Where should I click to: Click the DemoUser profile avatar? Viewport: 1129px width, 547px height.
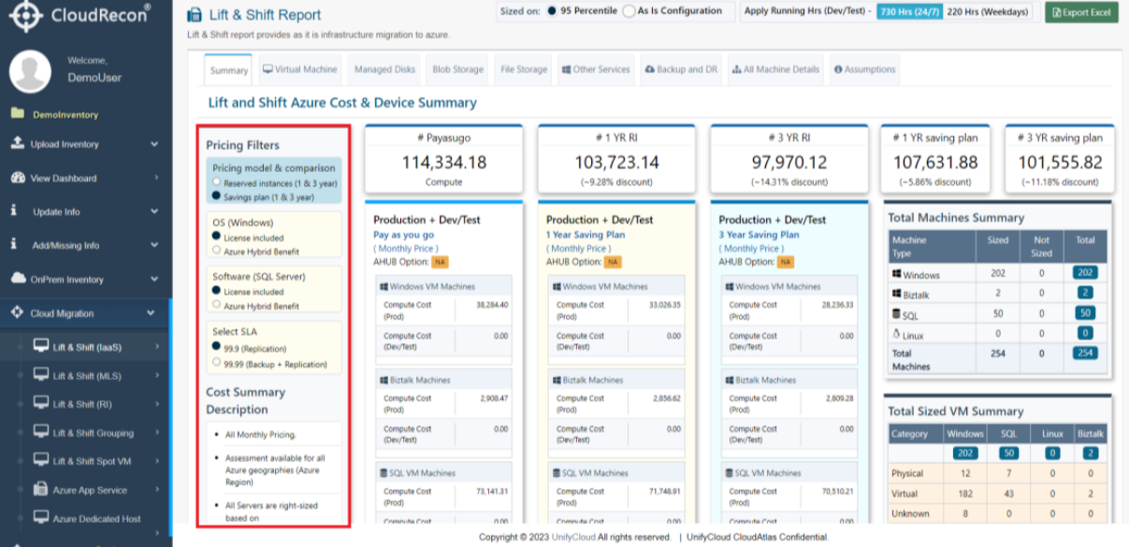(30, 71)
